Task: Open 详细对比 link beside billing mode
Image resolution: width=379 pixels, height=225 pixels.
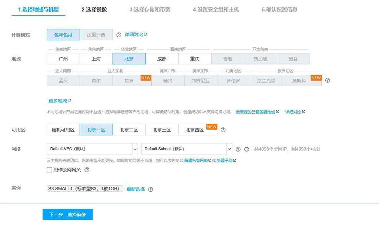Action: click(135, 34)
